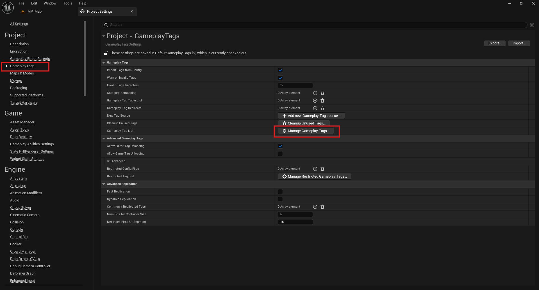Viewport: 539px width, 290px height.
Task: Open Widget State Settings
Action: [x=27, y=159]
